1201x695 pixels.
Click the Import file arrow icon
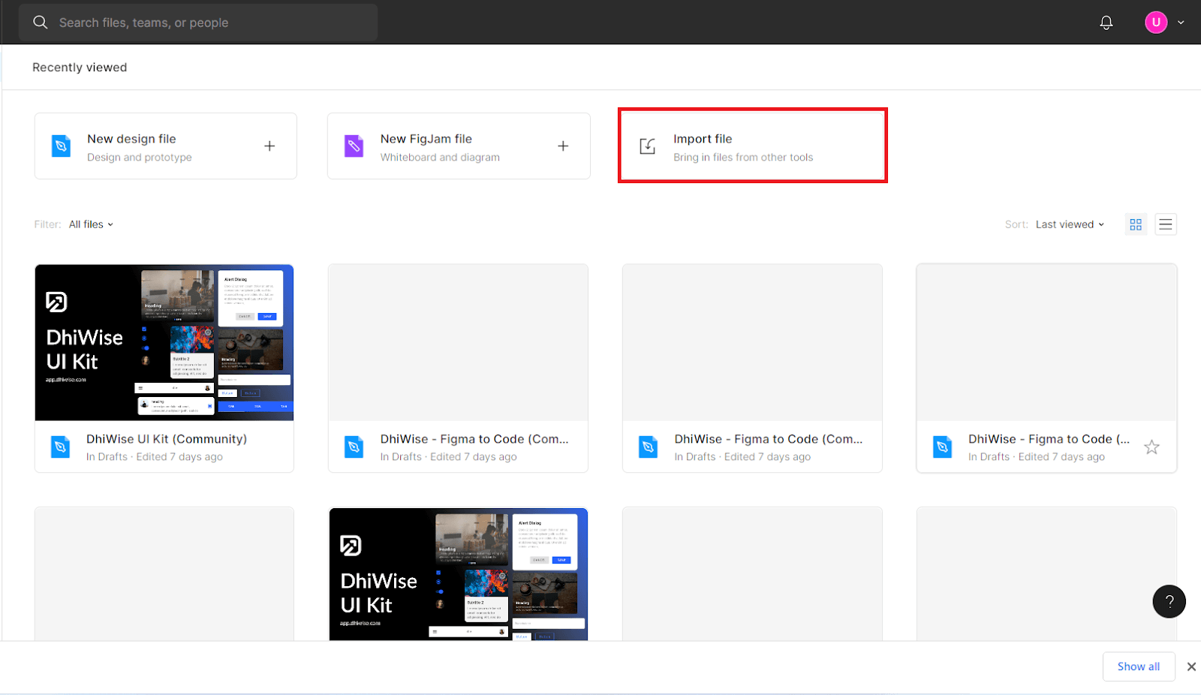648,146
